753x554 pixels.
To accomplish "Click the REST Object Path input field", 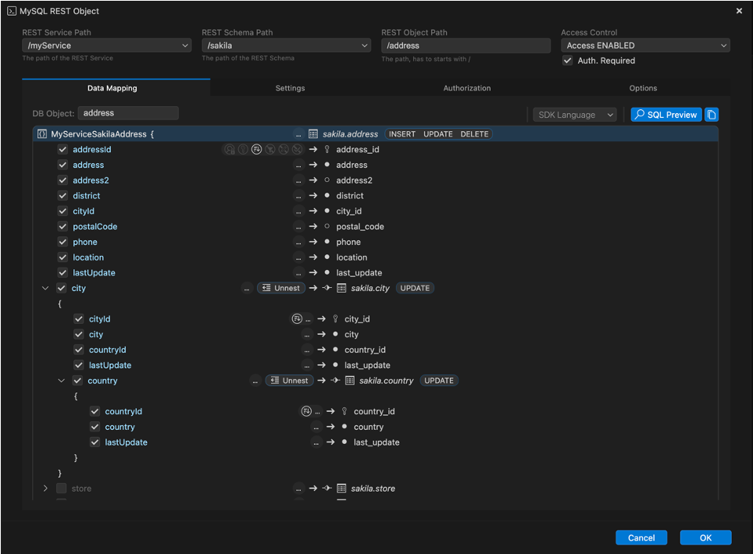I will (466, 45).
